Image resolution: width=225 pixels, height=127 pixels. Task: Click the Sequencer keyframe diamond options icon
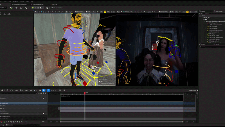coord(26,90)
